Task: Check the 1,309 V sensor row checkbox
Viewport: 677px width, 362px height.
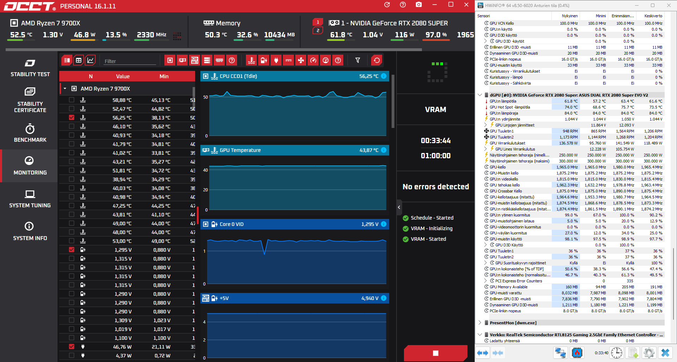Action: coord(72,320)
